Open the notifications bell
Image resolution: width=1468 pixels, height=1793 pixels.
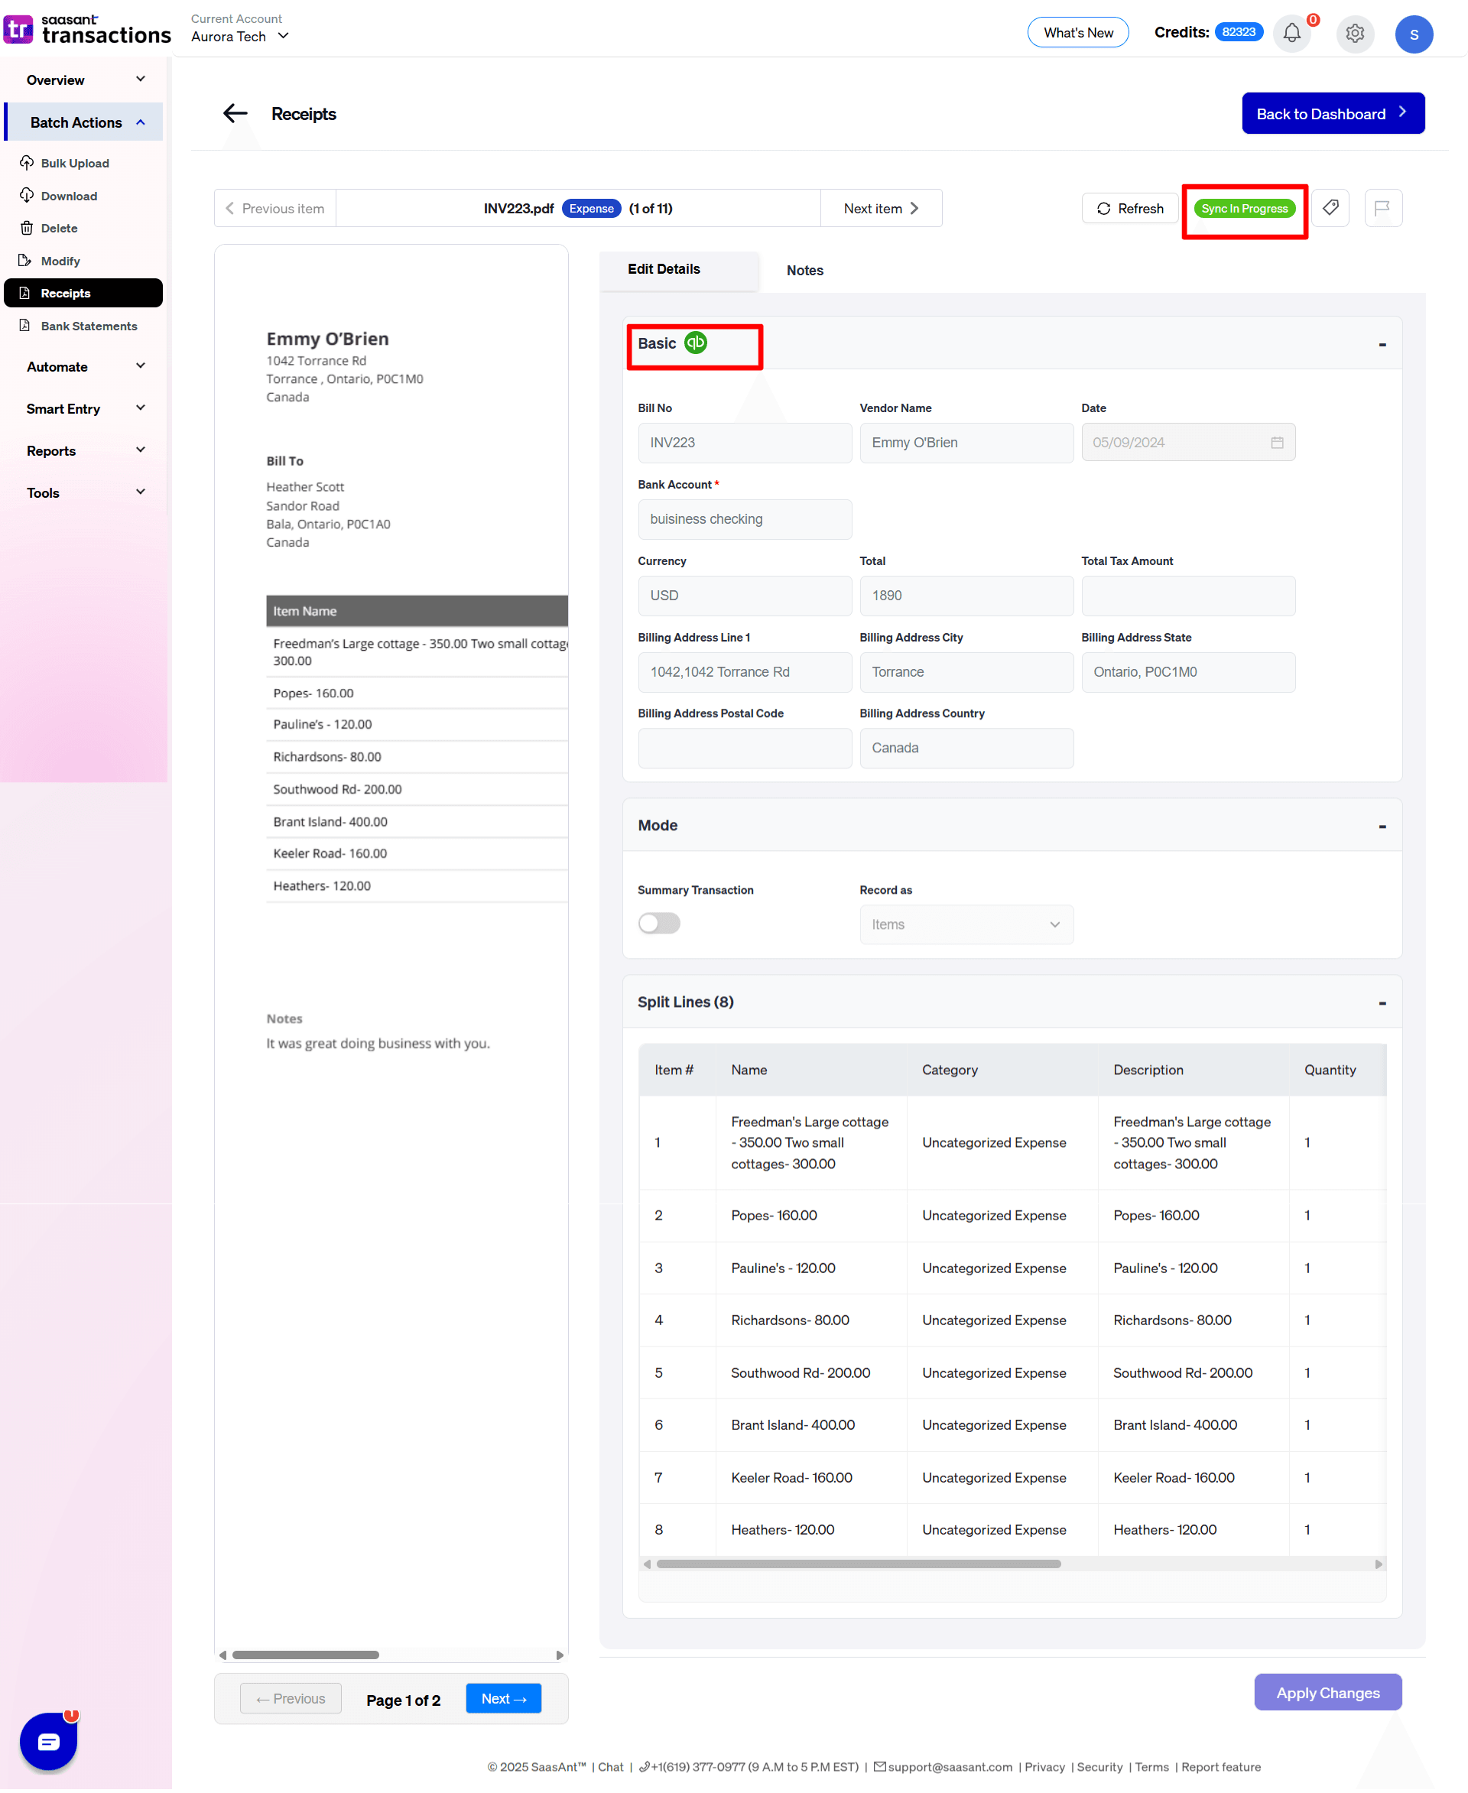click(x=1291, y=33)
